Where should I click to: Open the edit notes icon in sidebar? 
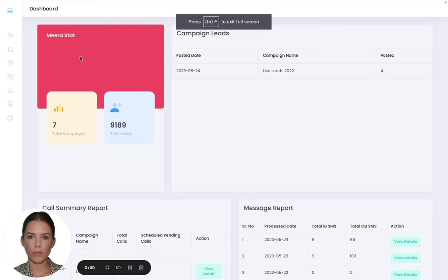coord(10,118)
